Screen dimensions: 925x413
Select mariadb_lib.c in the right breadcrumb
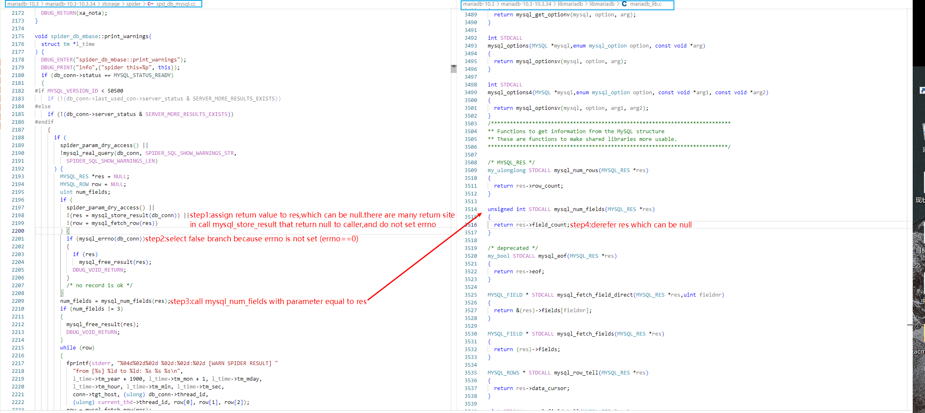(x=646, y=4)
